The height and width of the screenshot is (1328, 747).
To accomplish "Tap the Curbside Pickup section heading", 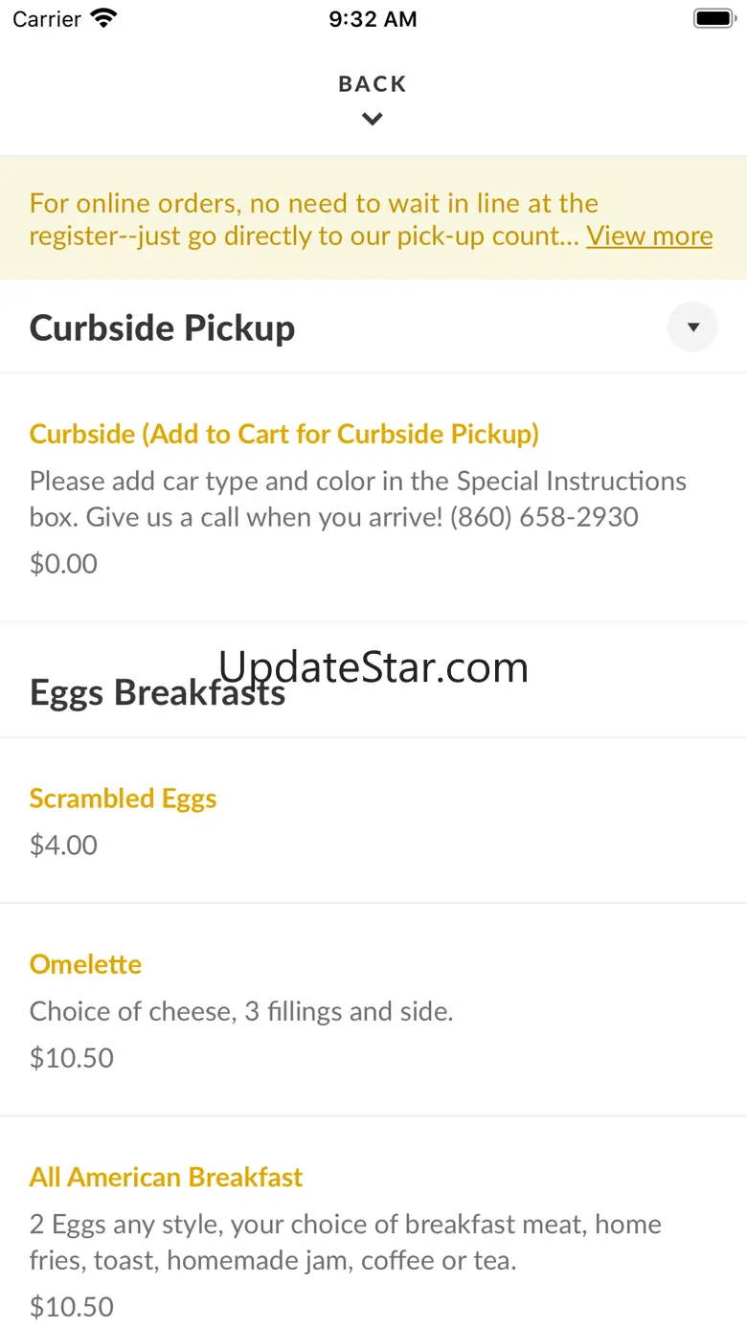I will pos(163,327).
